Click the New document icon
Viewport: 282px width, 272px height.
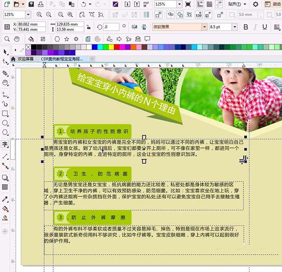point(7,4)
